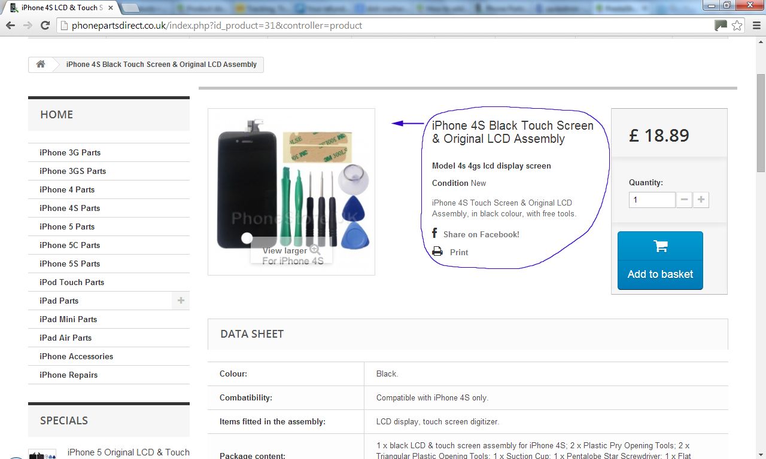The image size is (766, 459).
Task: Open the SPECIALS sidebar heading
Action: coord(109,420)
